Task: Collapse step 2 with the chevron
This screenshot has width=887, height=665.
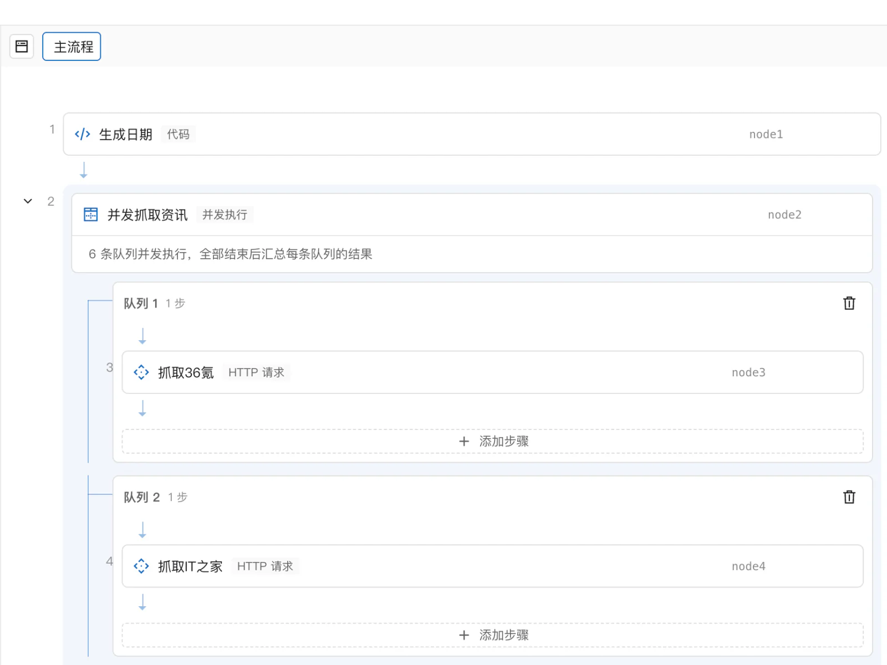Action: pyautogui.click(x=28, y=201)
